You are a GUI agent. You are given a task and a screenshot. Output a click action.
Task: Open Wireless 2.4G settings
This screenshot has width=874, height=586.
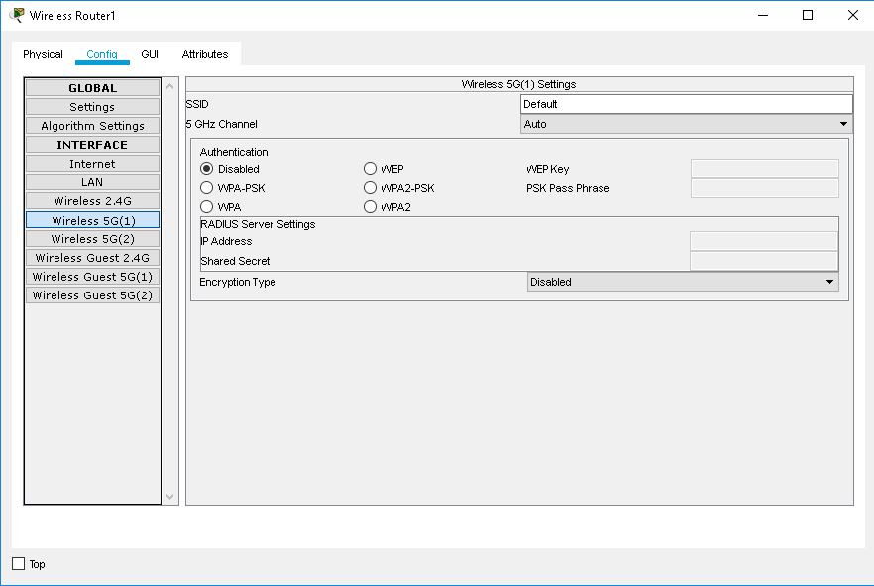pos(92,201)
